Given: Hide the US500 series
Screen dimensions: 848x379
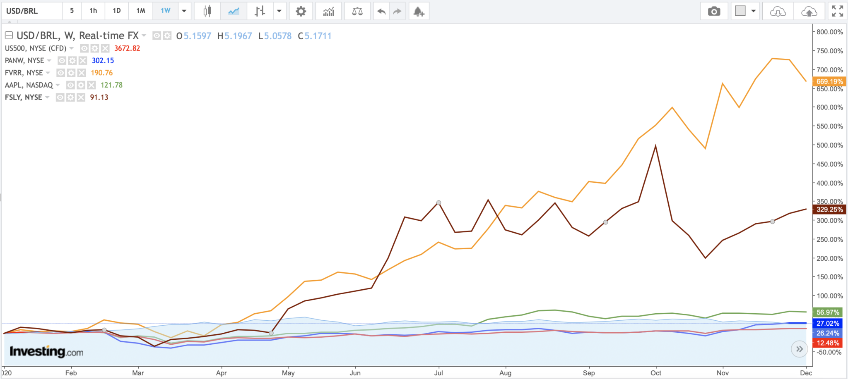Looking at the screenshot, I should click(84, 48).
